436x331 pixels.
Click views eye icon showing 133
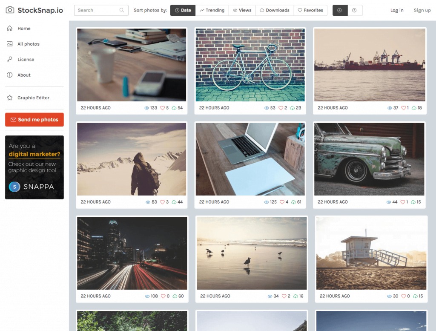(146, 108)
